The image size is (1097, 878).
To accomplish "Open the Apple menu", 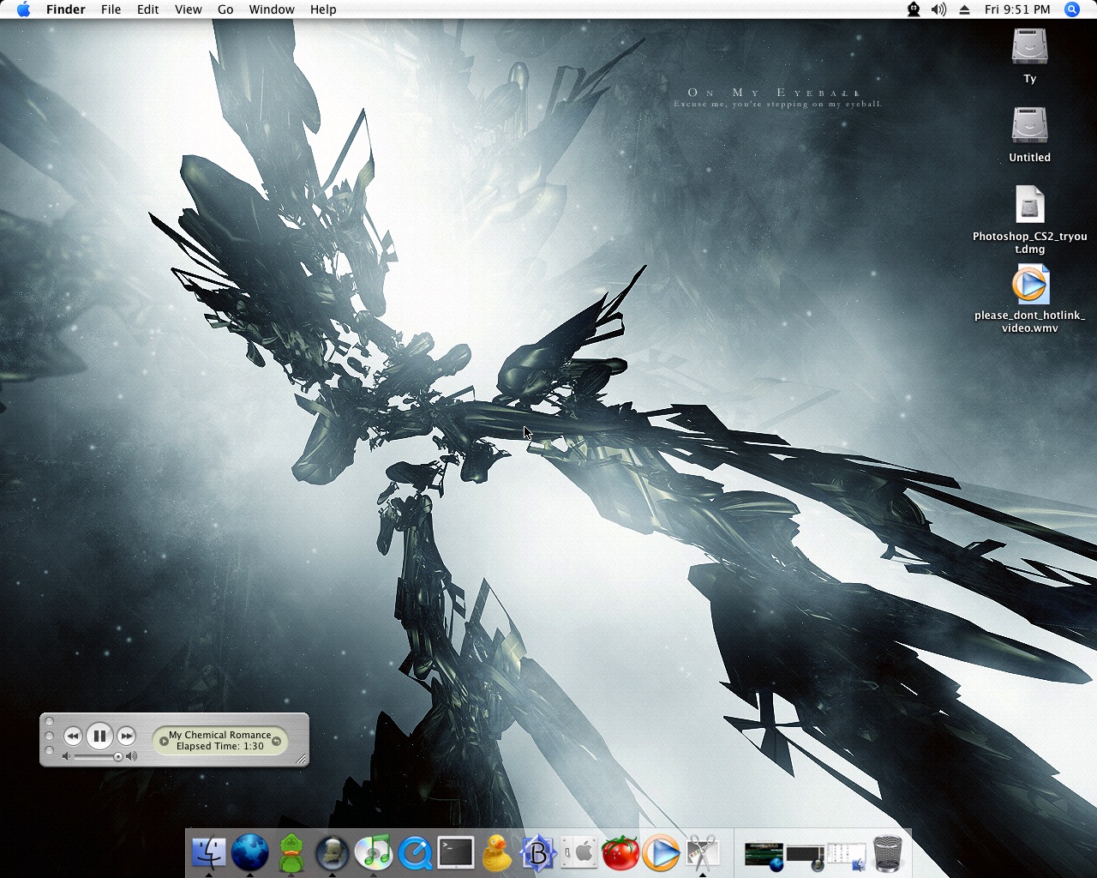I will pos(23,9).
